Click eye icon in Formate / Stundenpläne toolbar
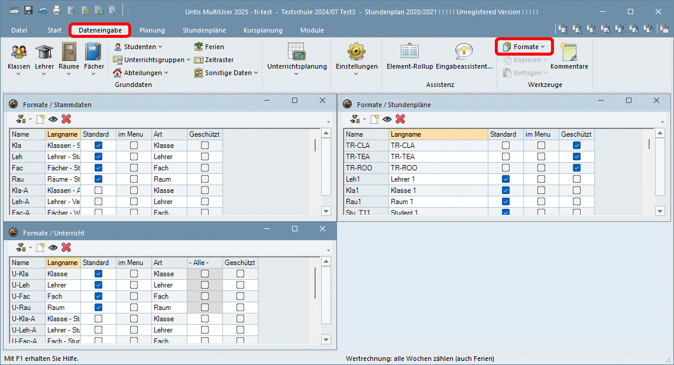674x365 pixels. (x=387, y=119)
